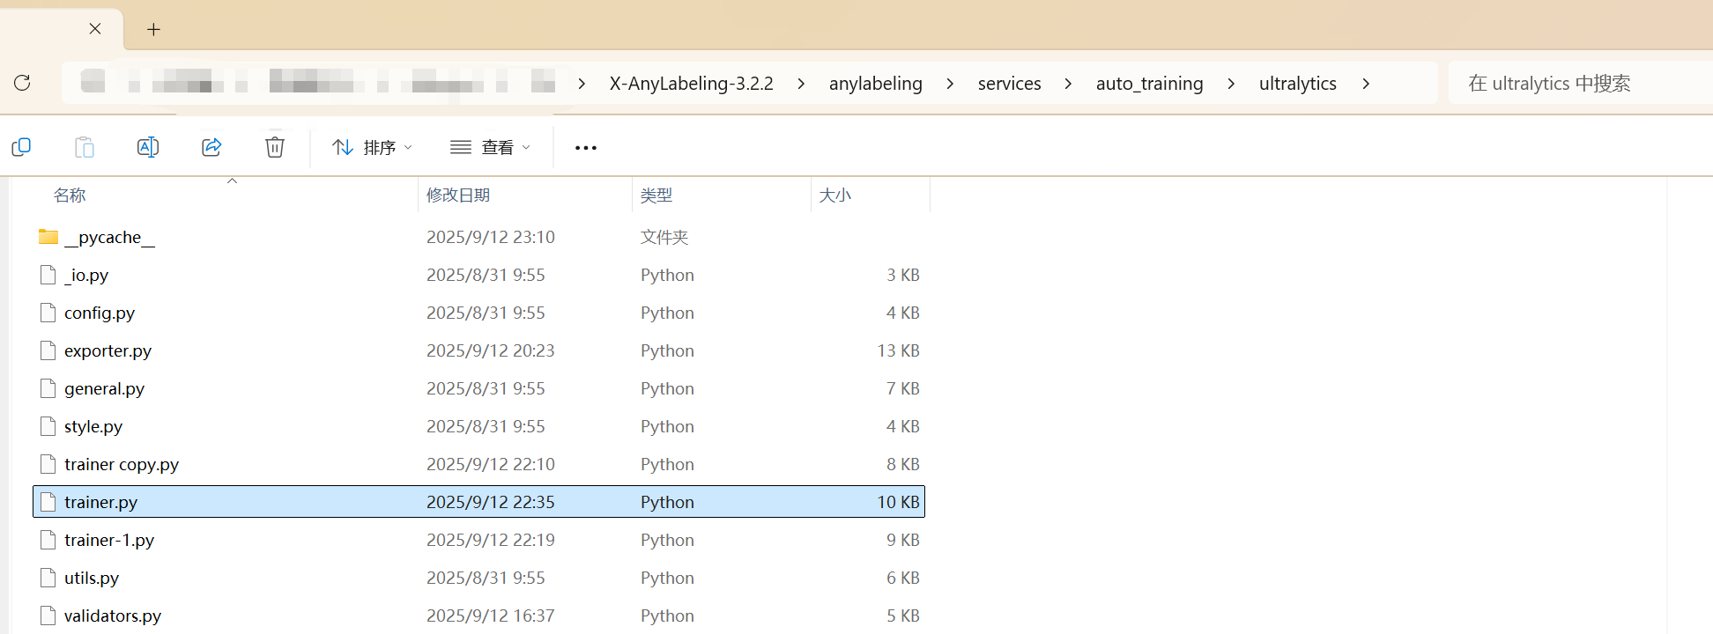Click 文件夹 type of __pycache__

(x=664, y=237)
